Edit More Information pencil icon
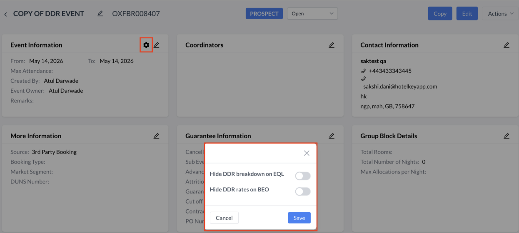Viewport: 519px width, 233px height. coord(157,136)
